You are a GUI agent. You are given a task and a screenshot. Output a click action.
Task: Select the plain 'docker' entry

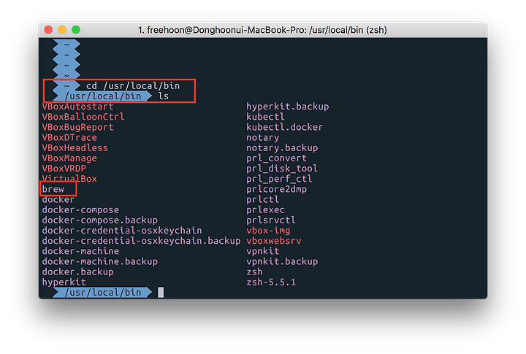(58, 199)
